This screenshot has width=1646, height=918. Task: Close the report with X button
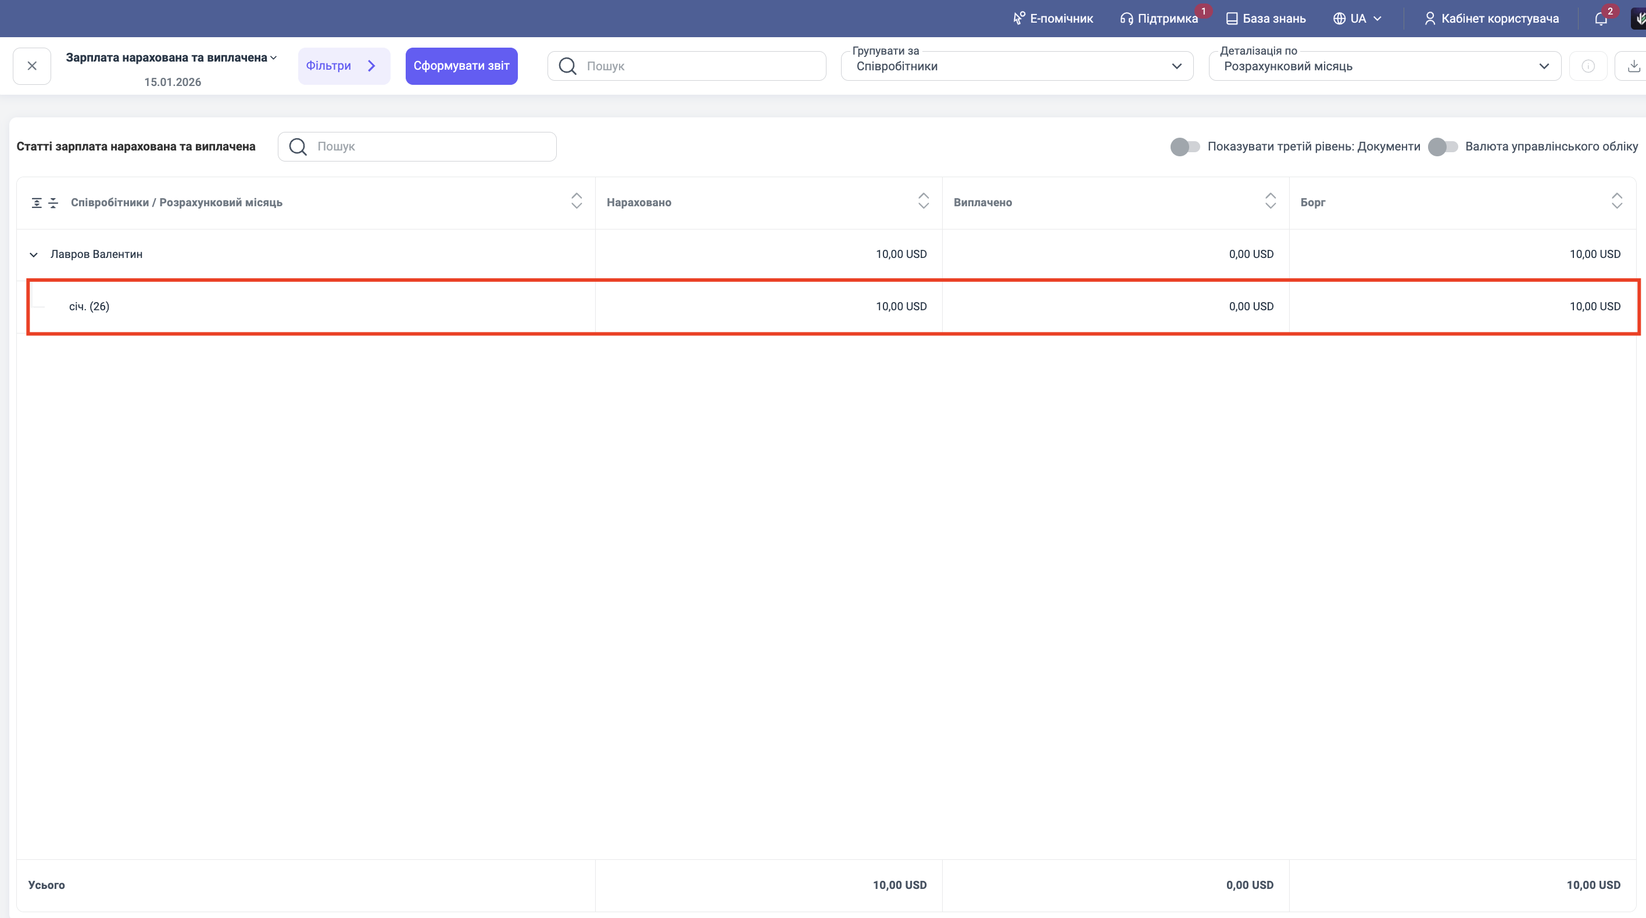pos(32,66)
